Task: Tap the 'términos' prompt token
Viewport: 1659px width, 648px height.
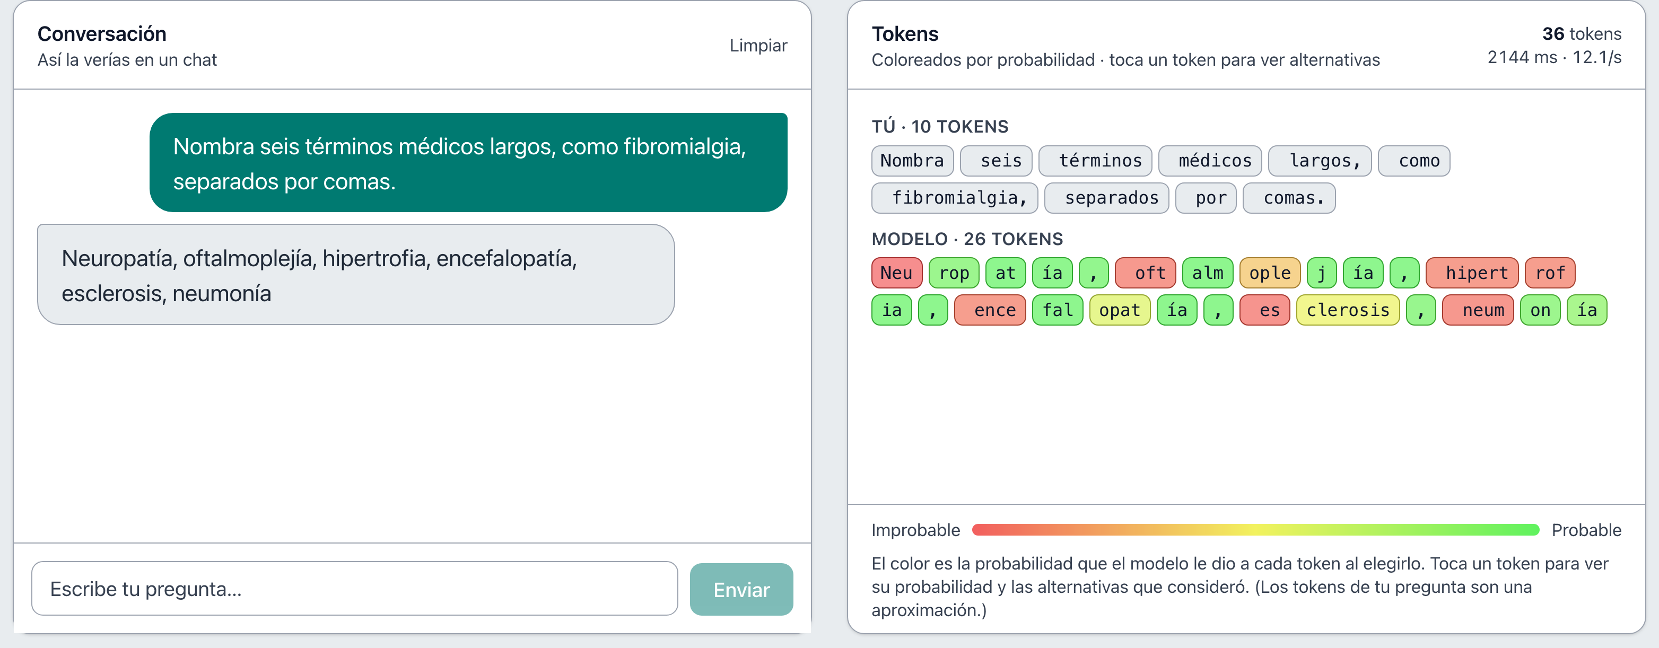Action: tap(1095, 161)
